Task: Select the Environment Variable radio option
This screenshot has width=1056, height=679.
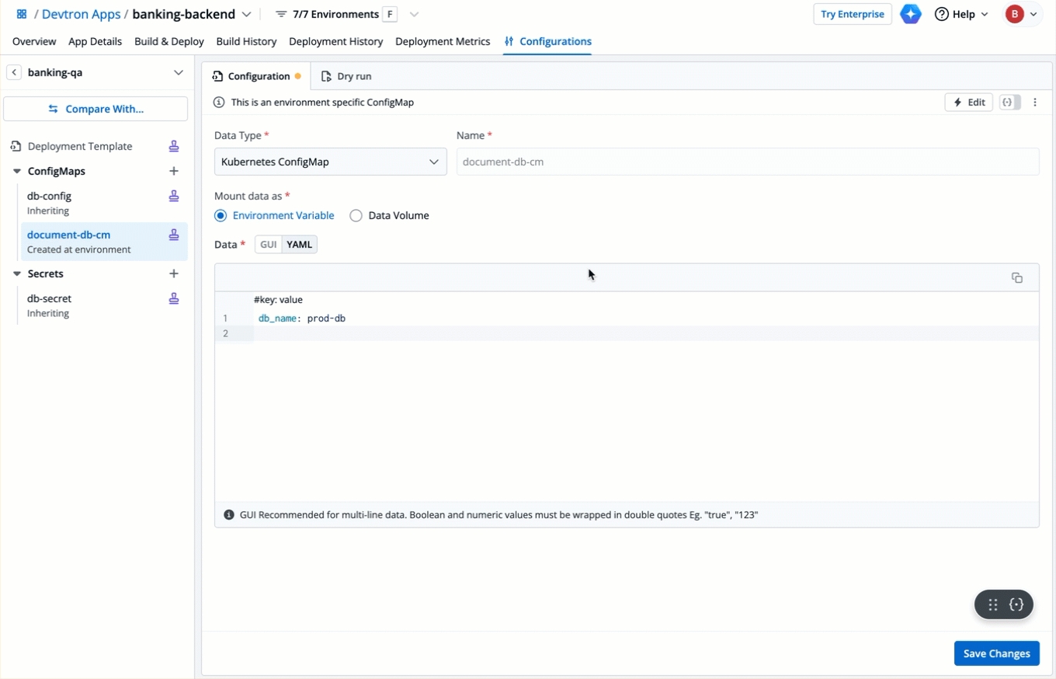Action: (221, 216)
